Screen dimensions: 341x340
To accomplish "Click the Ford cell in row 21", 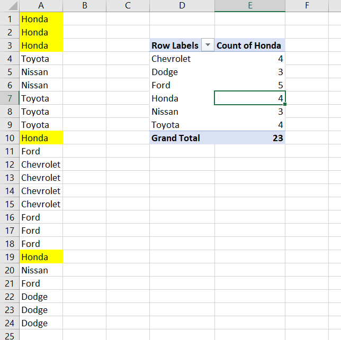I will click(41, 283).
